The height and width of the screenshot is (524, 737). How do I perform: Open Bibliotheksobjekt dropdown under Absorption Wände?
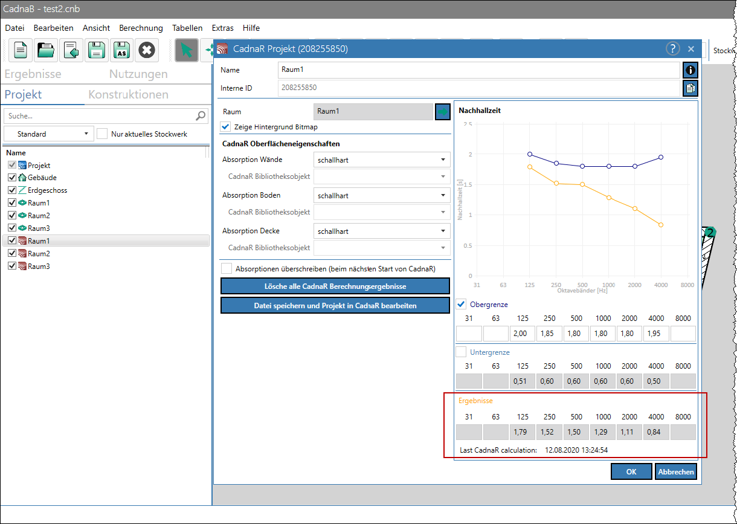click(x=382, y=176)
